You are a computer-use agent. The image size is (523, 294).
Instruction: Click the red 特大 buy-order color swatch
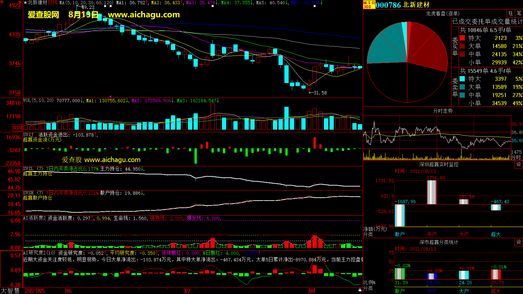462,38
